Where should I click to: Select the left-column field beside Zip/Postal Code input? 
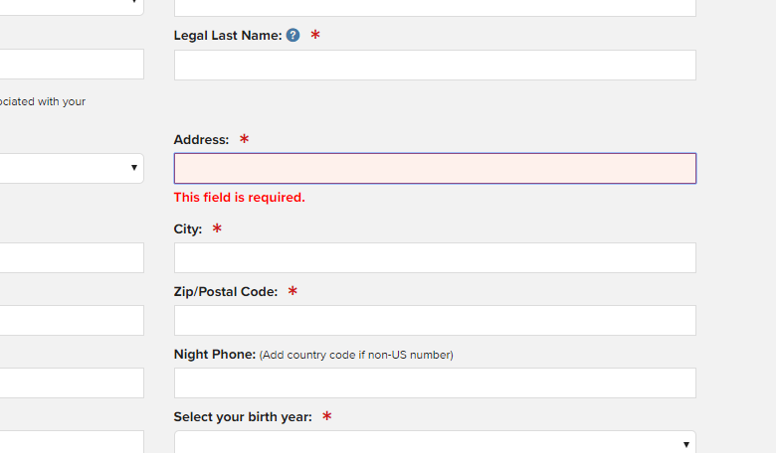point(72,321)
